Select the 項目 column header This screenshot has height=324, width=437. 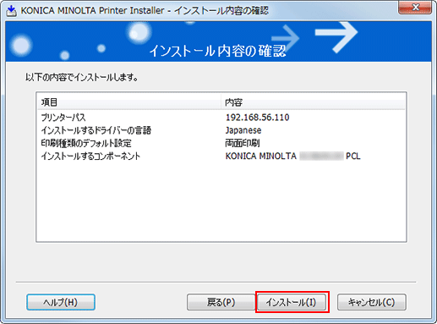click(129, 102)
